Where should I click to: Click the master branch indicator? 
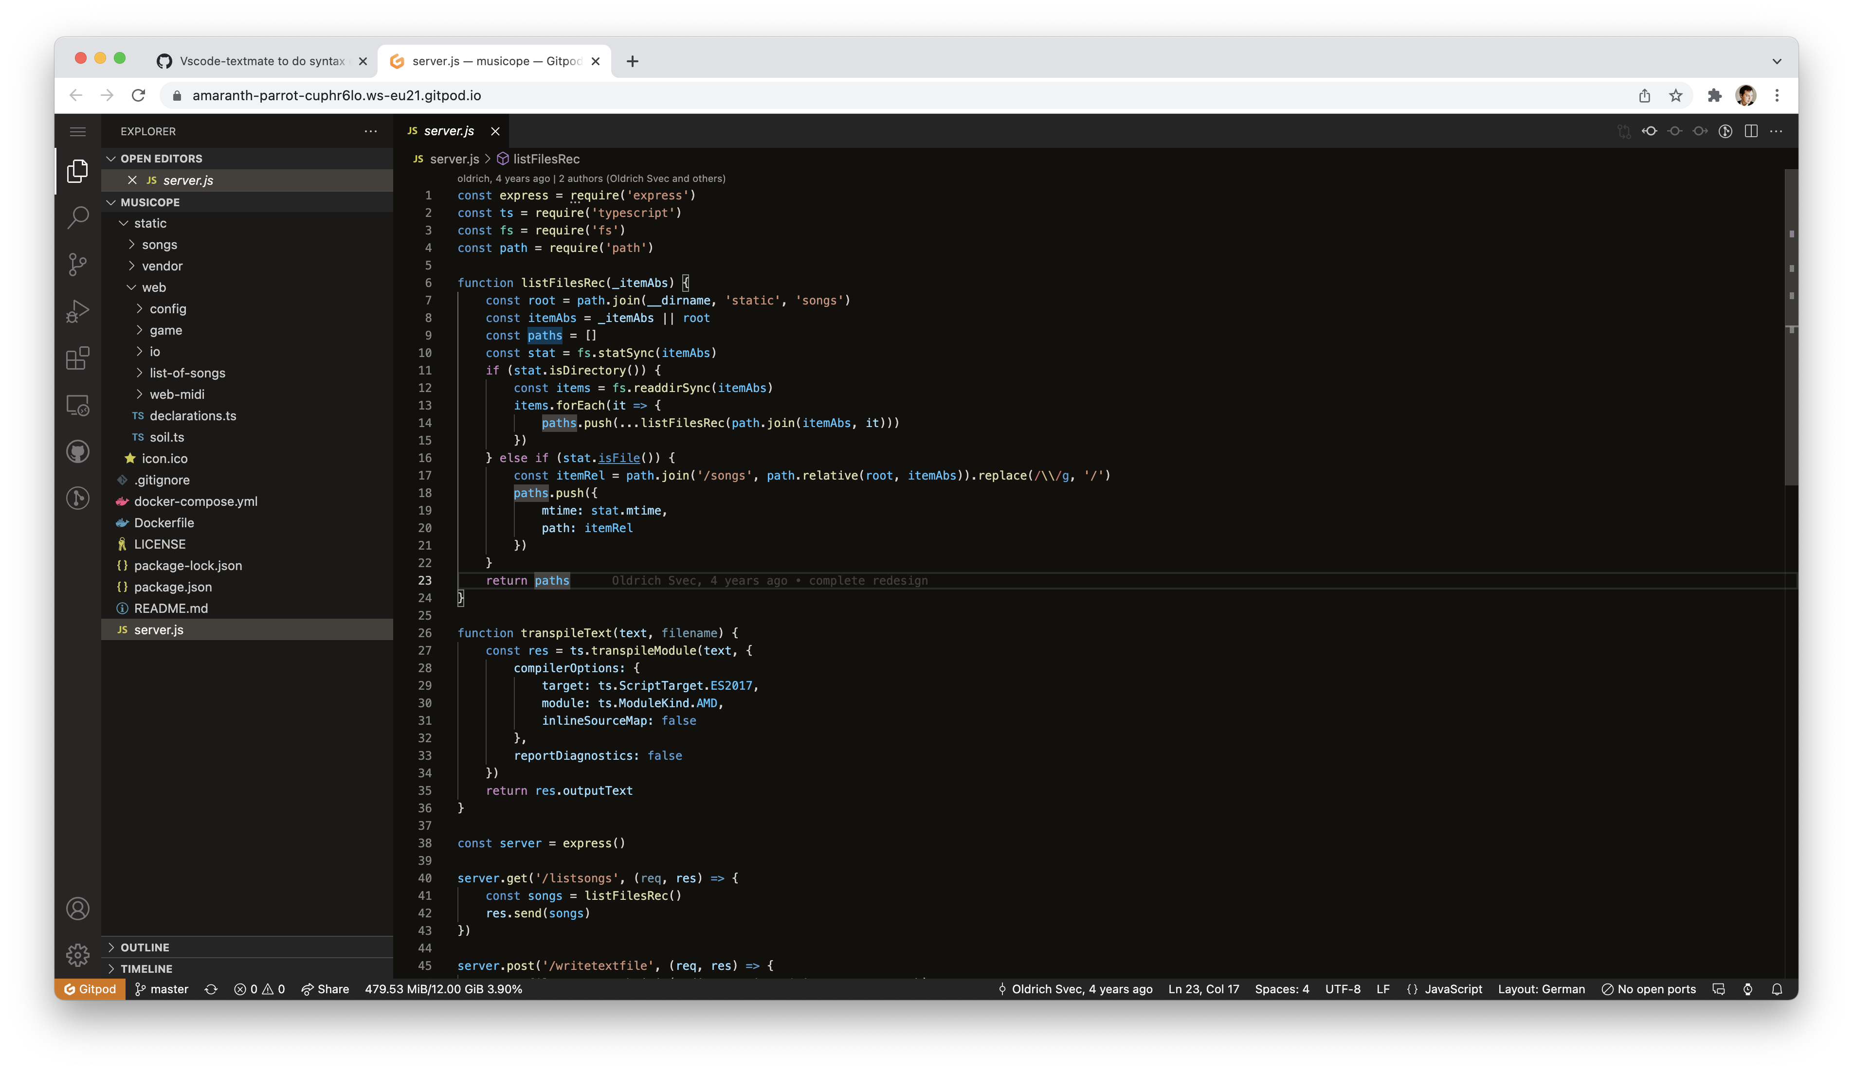(161, 989)
